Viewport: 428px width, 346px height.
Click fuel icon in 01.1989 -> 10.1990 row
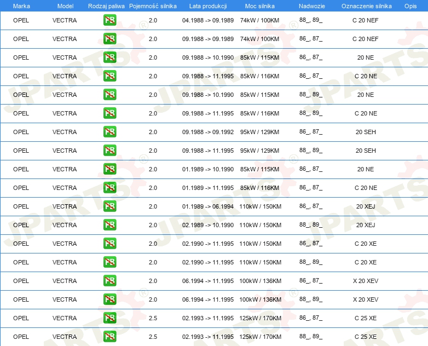tap(109, 169)
